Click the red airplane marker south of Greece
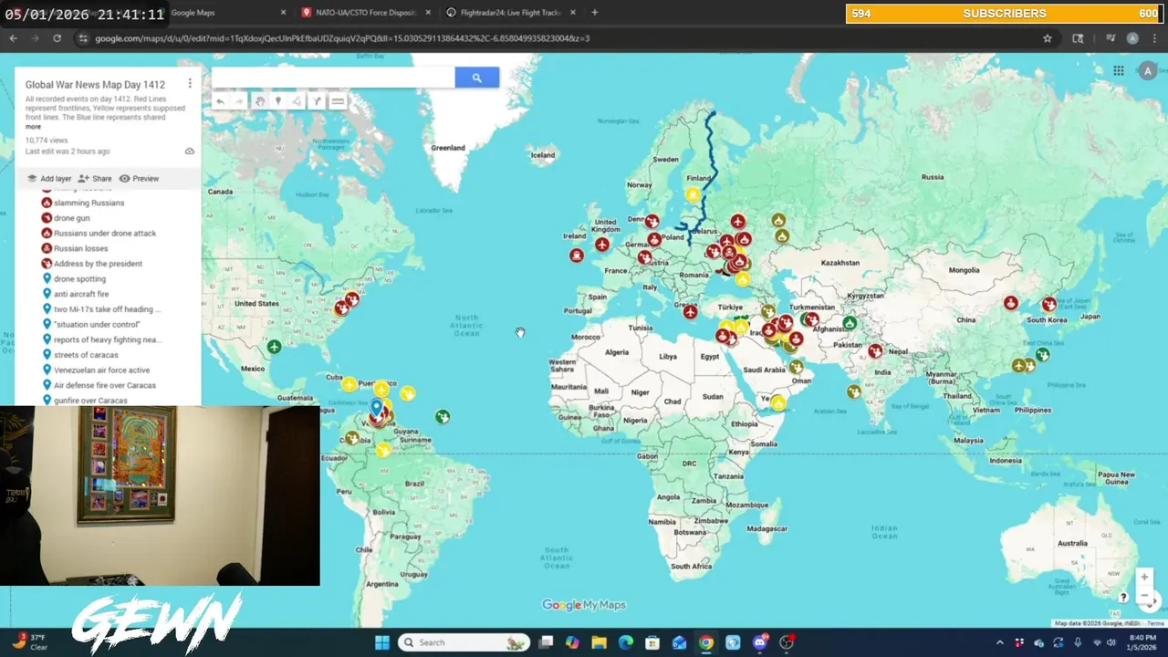 point(691,312)
